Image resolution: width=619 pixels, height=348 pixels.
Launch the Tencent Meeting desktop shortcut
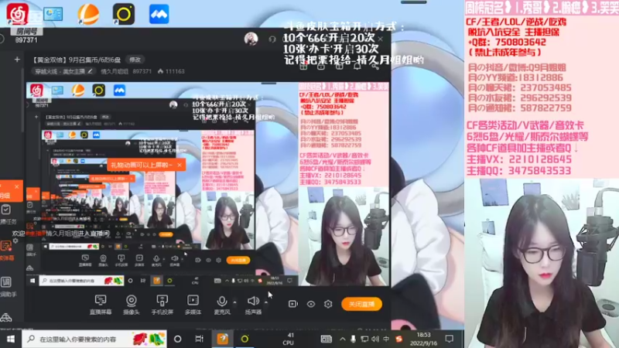(159, 14)
